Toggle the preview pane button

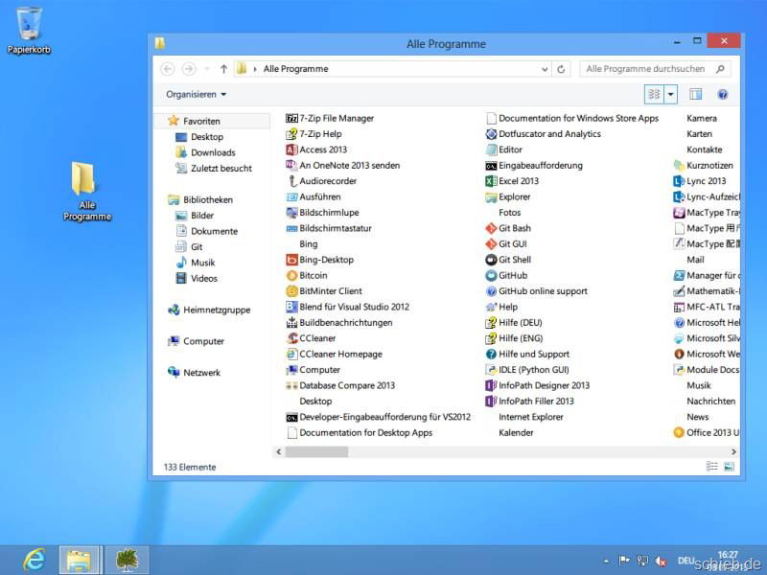tap(696, 94)
